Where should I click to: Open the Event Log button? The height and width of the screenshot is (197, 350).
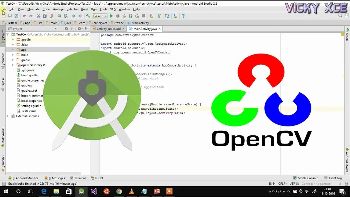coord(333,178)
